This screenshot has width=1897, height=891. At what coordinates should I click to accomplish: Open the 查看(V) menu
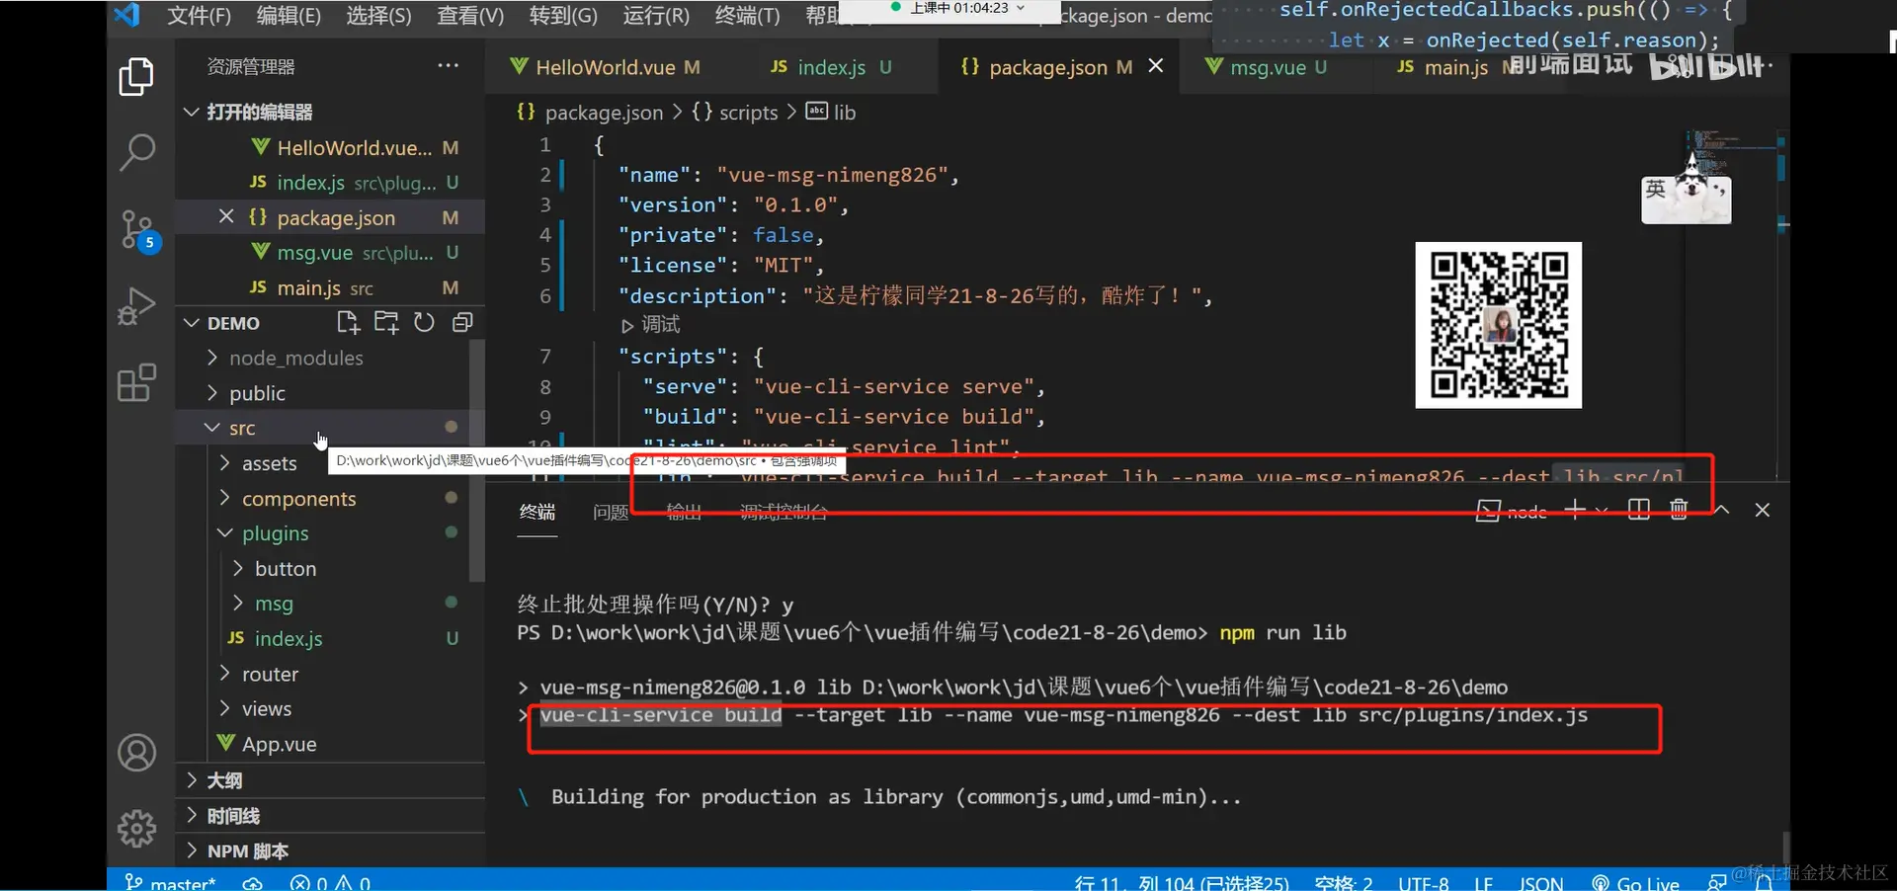[470, 15]
